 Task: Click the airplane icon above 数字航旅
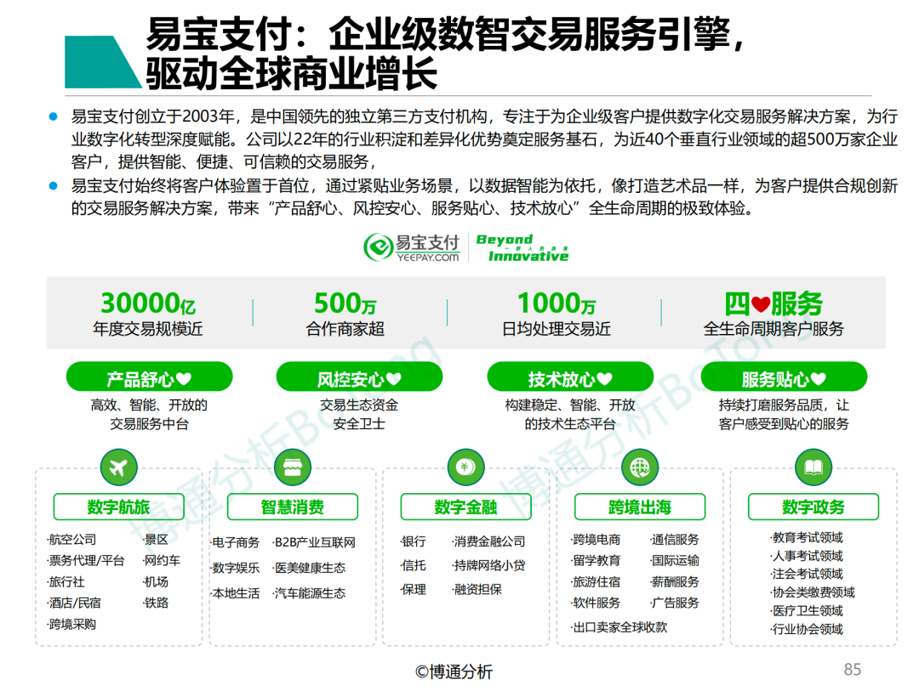point(118,467)
